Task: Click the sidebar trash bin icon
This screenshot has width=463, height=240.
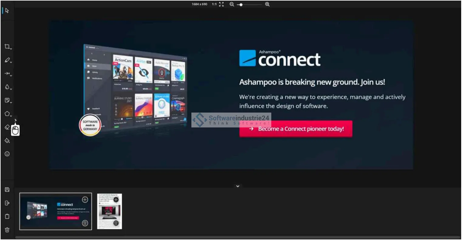Action: pos(7,230)
